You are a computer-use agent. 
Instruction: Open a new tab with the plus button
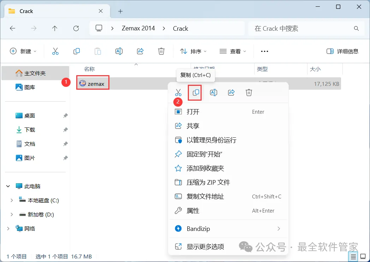120,11
